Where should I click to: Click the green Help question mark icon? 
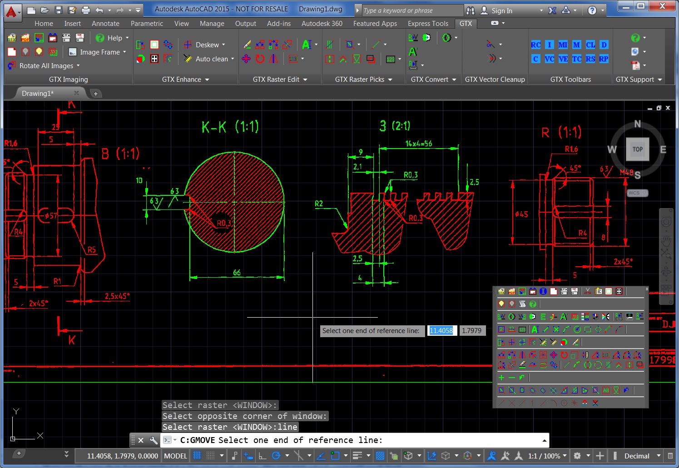click(x=100, y=38)
